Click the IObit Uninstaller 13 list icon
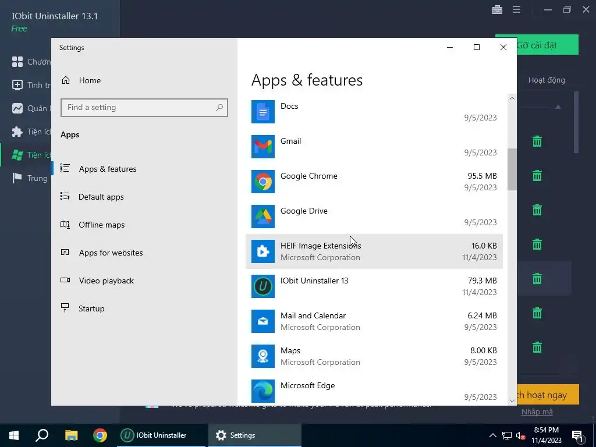This screenshot has height=447, width=596. (262, 286)
